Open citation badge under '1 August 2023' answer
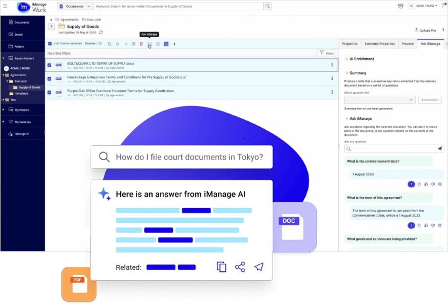This screenshot has width=448, height=304. tap(411, 184)
